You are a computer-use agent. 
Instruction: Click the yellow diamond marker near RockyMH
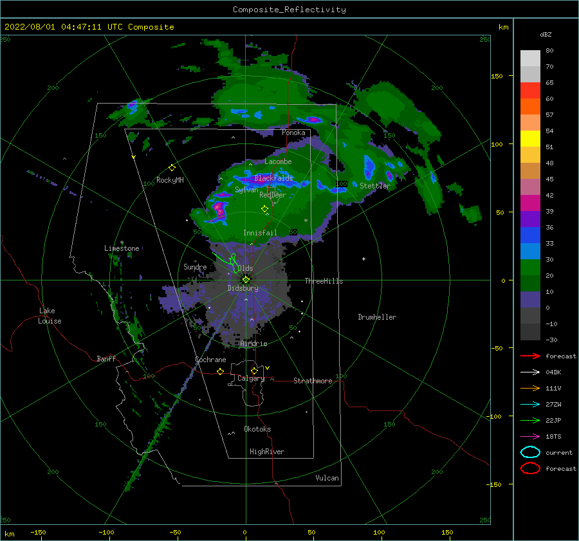(172, 168)
